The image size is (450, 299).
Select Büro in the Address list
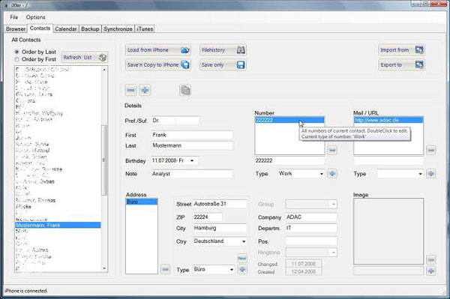[x=142, y=202]
